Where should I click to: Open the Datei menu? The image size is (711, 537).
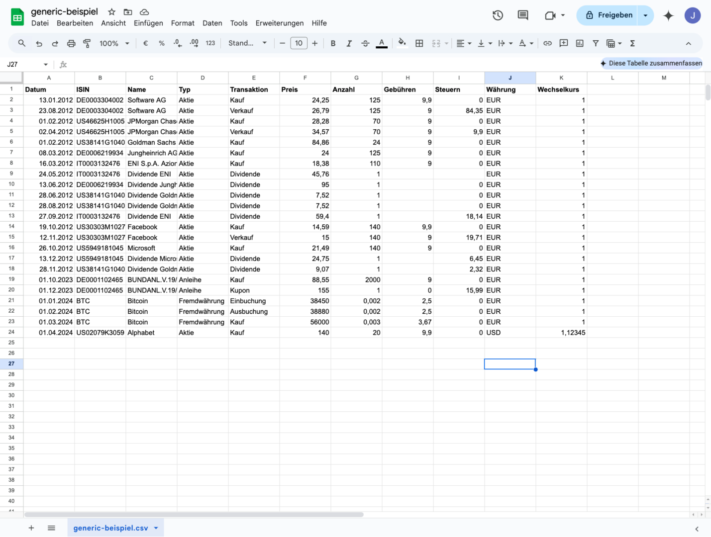pos(40,23)
